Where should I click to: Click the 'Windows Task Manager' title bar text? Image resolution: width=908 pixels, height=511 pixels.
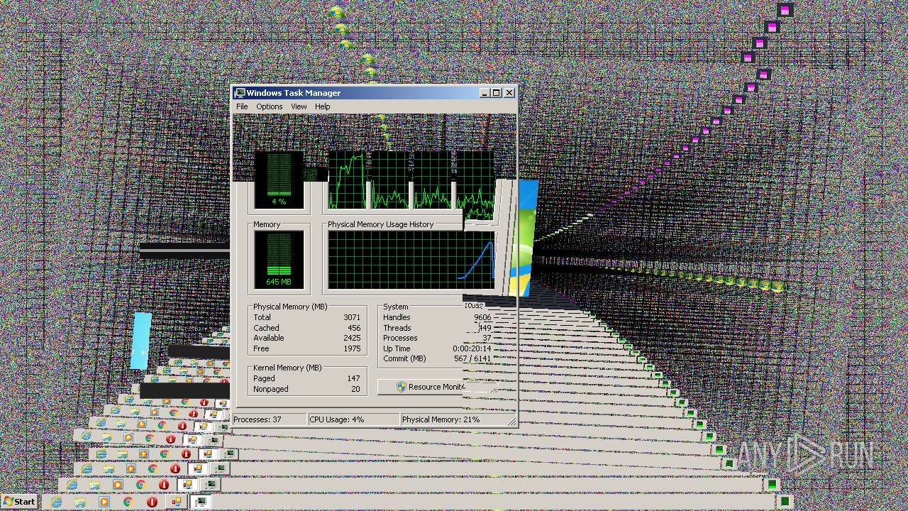click(294, 93)
